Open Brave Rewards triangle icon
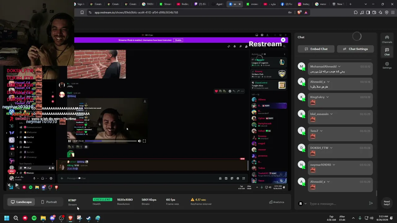This screenshot has width=397, height=223. [x=306, y=12]
